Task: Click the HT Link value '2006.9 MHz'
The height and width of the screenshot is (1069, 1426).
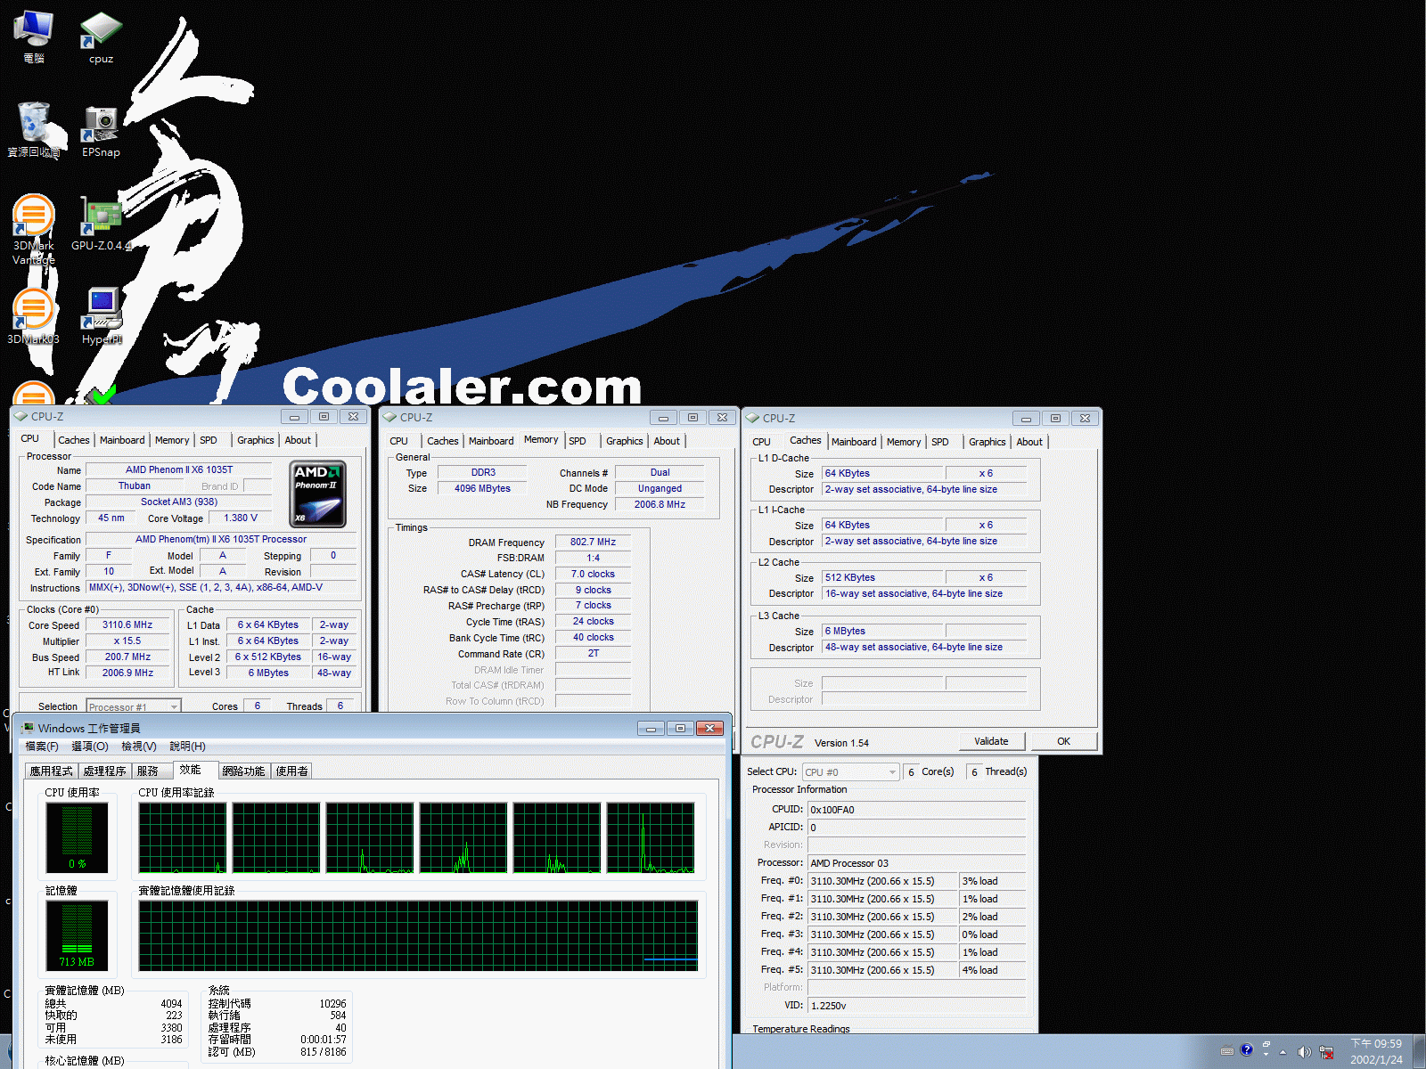Action: click(x=127, y=673)
